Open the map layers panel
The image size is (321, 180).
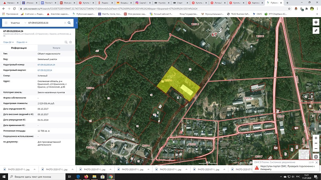316,22
